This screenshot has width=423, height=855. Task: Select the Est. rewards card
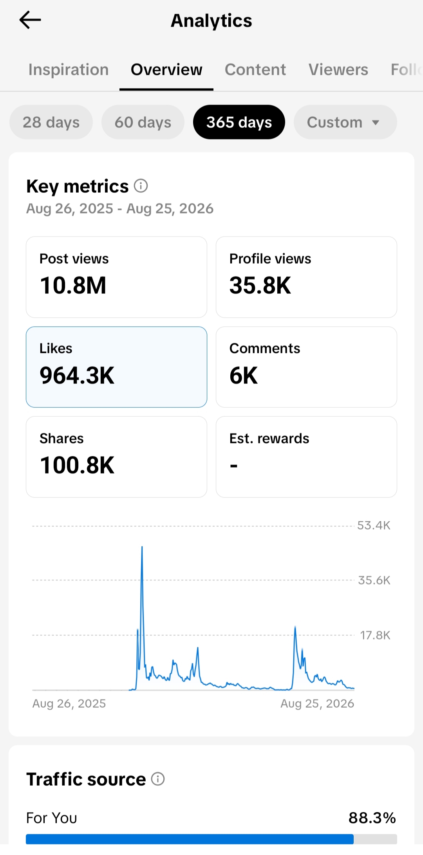click(x=306, y=457)
